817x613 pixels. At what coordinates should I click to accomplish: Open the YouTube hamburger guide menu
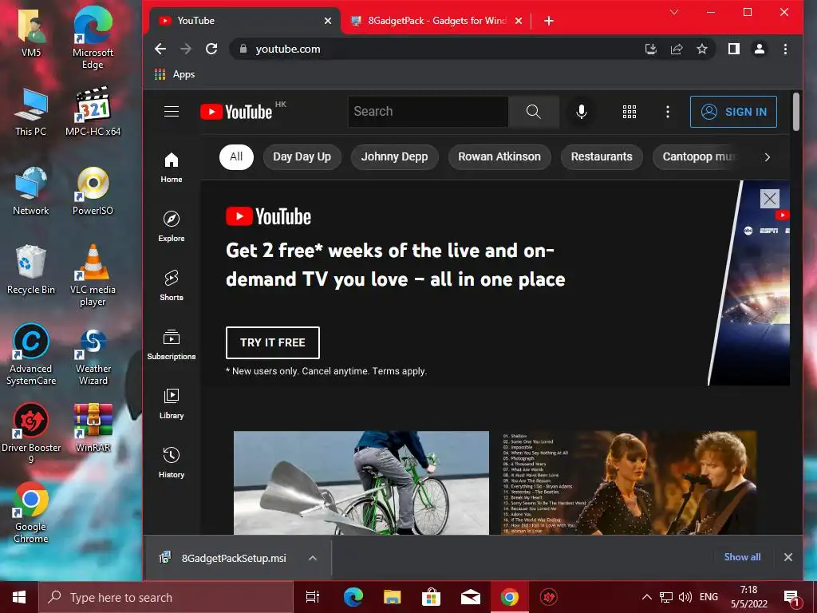[172, 112]
